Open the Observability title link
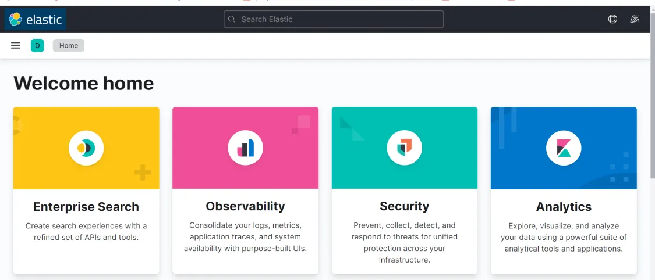This screenshot has height=280, width=655. point(245,206)
